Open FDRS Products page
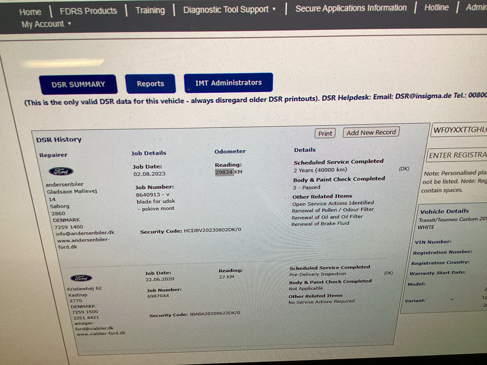This screenshot has width=487, height=365. pos(88,11)
